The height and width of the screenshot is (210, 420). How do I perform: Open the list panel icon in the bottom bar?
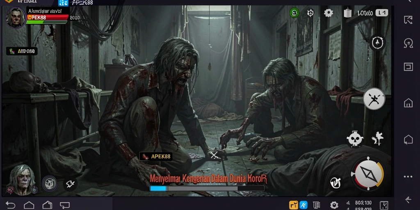coord(317,205)
